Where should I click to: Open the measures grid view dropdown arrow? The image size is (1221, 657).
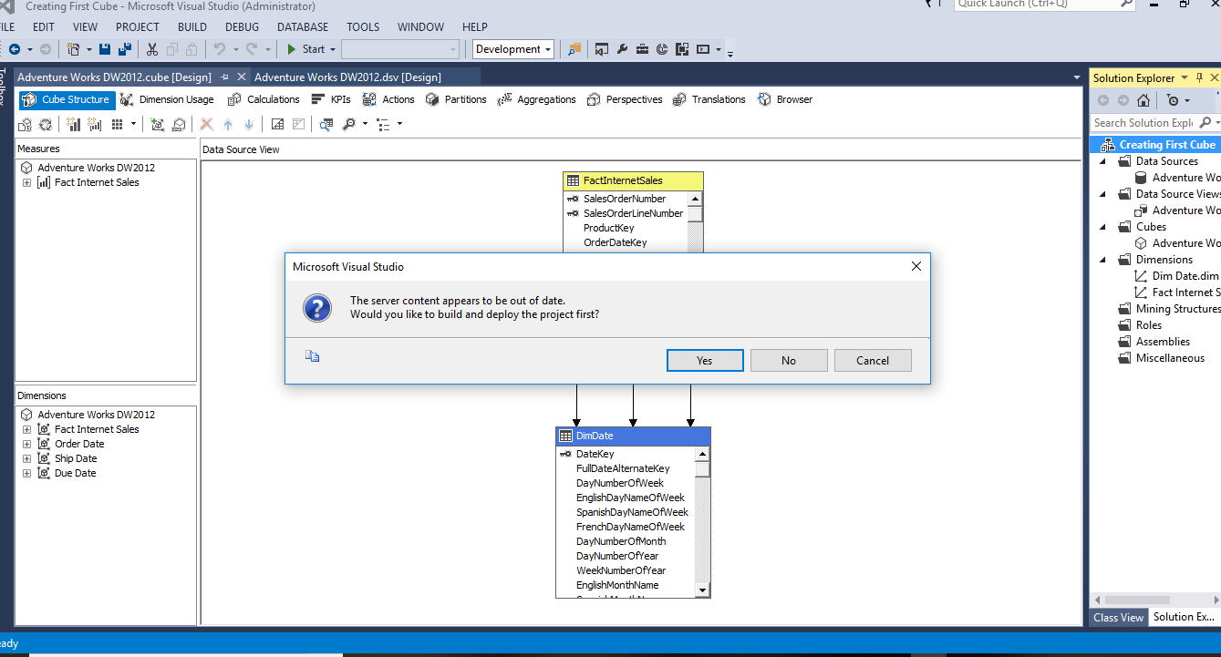pos(134,124)
